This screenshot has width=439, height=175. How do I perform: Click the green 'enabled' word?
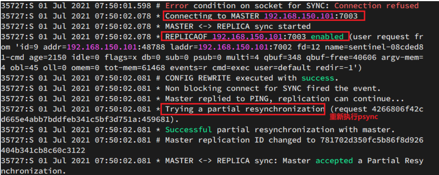[327, 37]
